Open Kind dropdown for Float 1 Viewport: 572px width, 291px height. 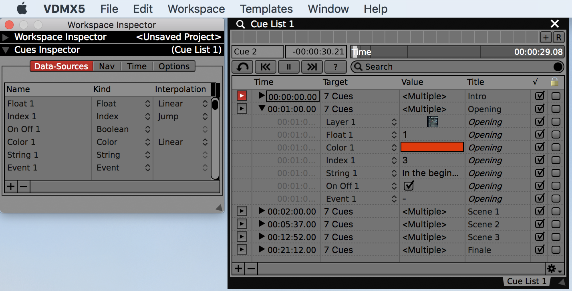tap(147, 104)
